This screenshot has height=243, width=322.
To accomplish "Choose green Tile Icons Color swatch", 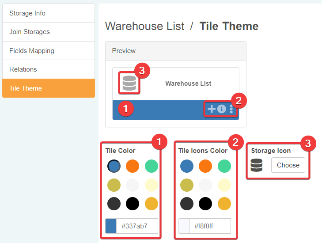I will pyautogui.click(x=224, y=166).
